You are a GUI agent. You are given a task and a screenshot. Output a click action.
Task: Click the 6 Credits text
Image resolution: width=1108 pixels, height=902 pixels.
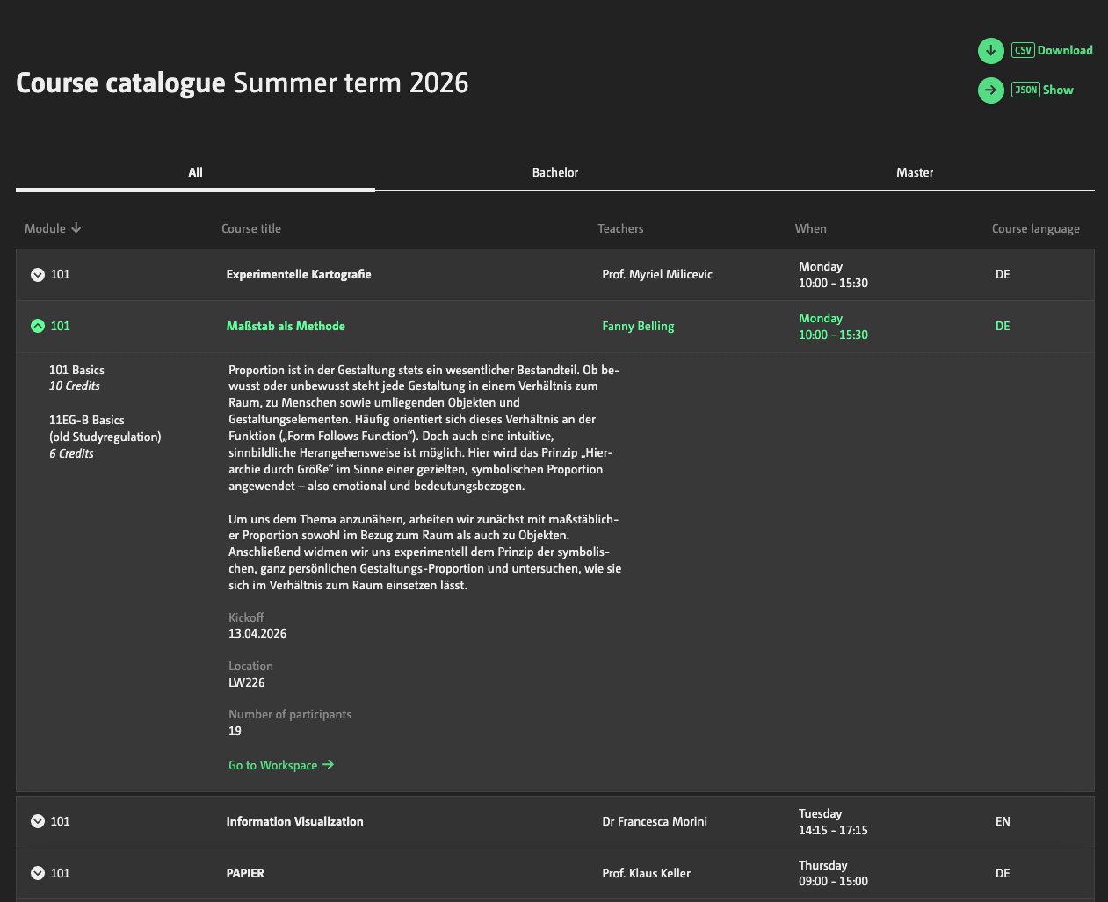pyautogui.click(x=71, y=454)
